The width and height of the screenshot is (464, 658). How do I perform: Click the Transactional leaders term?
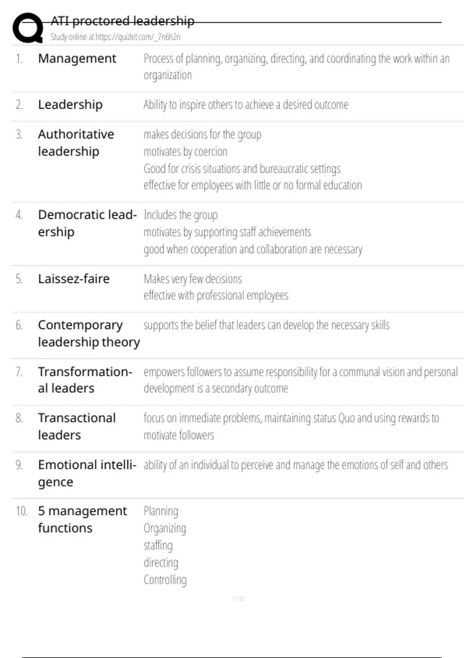(77, 426)
